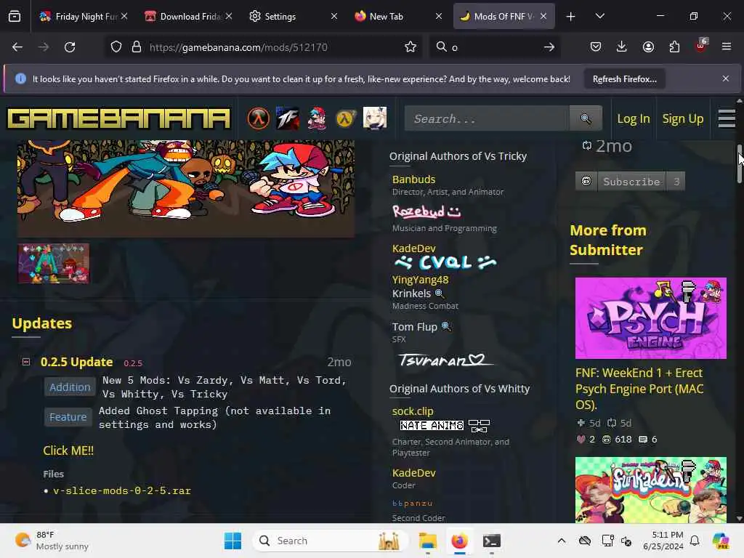Subscribe to this mod
744x558 pixels.
click(x=630, y=181)
